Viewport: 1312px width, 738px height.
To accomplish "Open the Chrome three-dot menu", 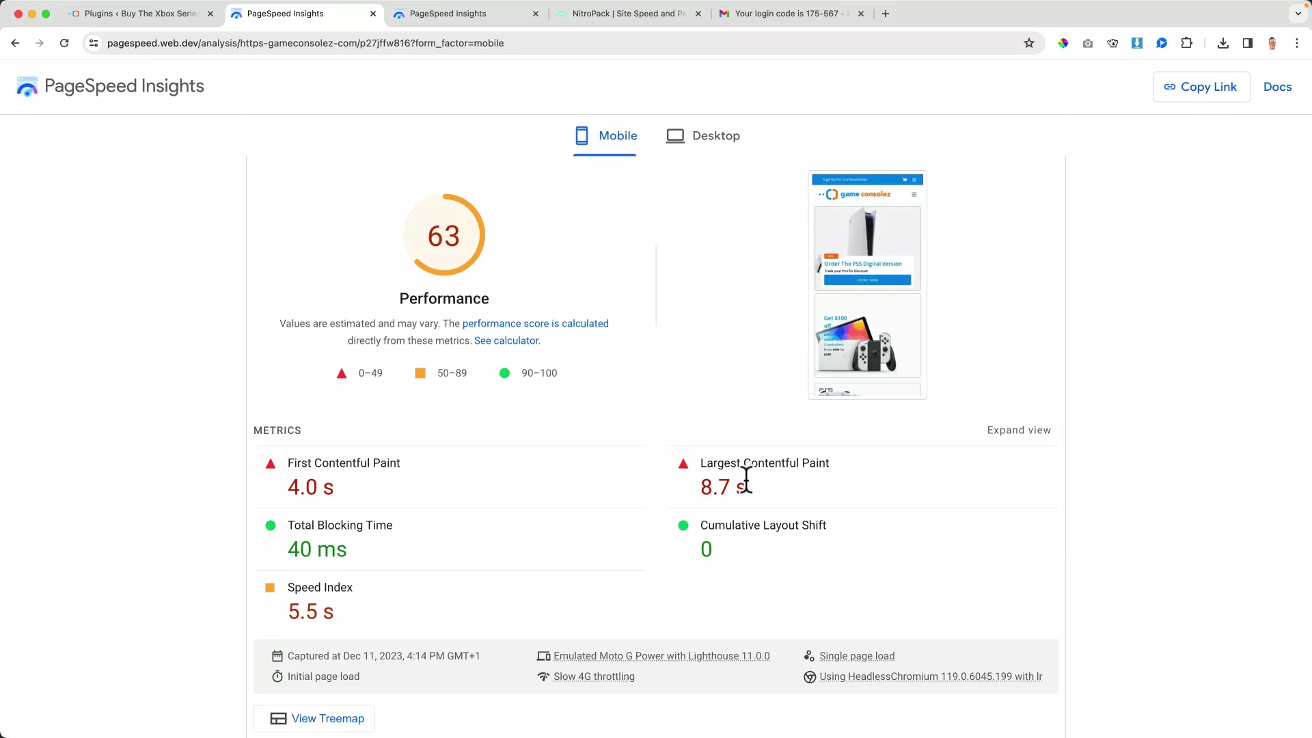I will point(1297,43).
